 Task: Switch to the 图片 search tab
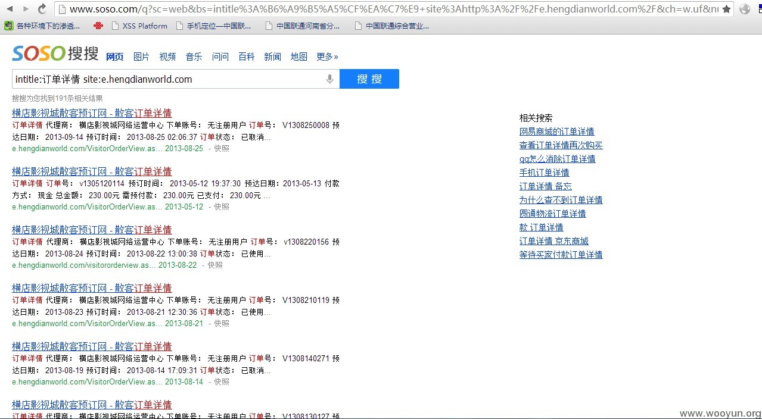click(141, 57)
